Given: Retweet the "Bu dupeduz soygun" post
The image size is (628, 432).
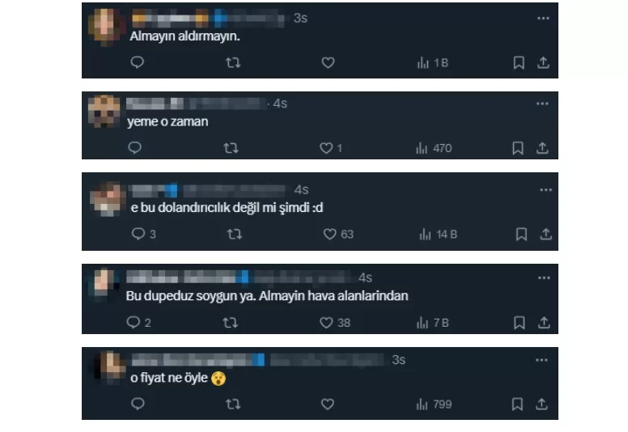Looking at the screenshot, I should [x=231, y=323].
